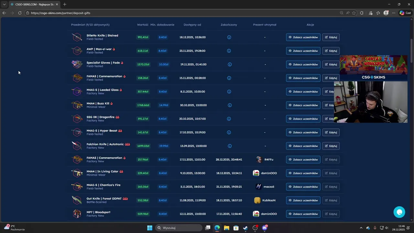Click M4A4 | In Living Color item name
Image resolution: width=414 pixels, height=233 pixels.
103,172
